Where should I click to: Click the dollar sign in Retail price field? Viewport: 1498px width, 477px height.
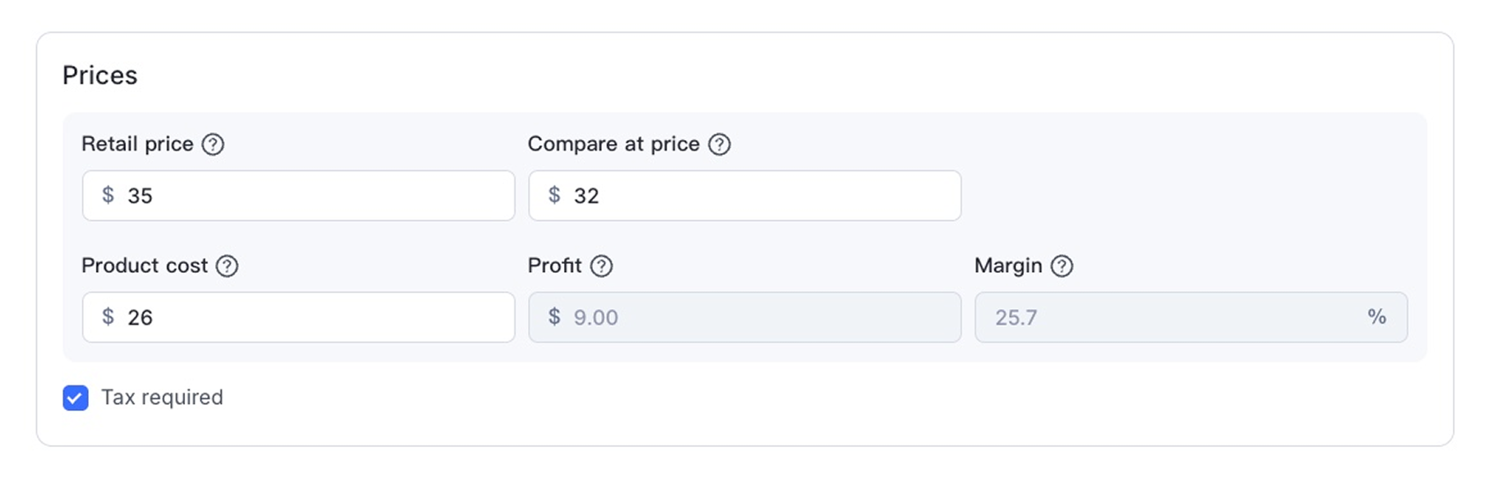108,195
